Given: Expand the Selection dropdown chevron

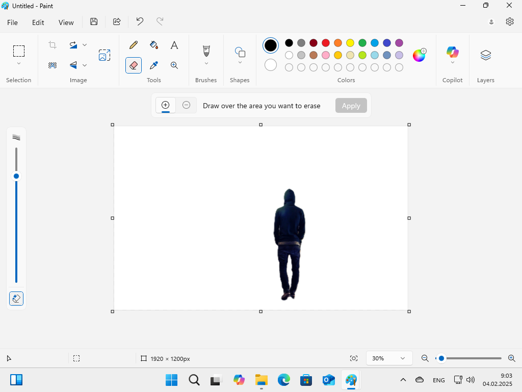Looking at the screenshot, I should tap(19, 63).
